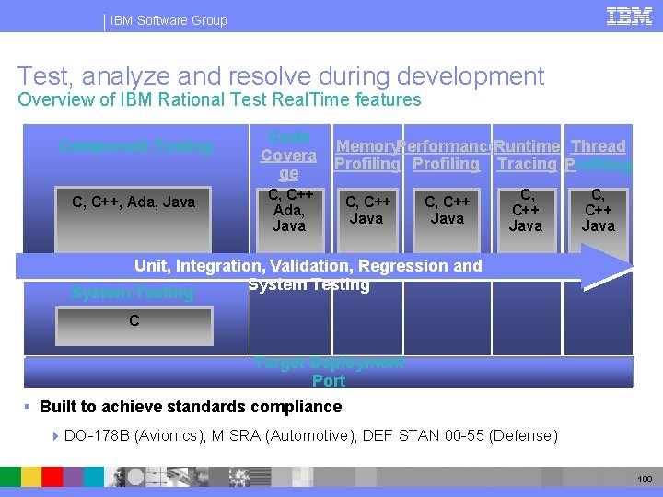Click the yellow square in the footer strip
The width and height of the screenshot is (663, 497).
click(x=31, y=477)
